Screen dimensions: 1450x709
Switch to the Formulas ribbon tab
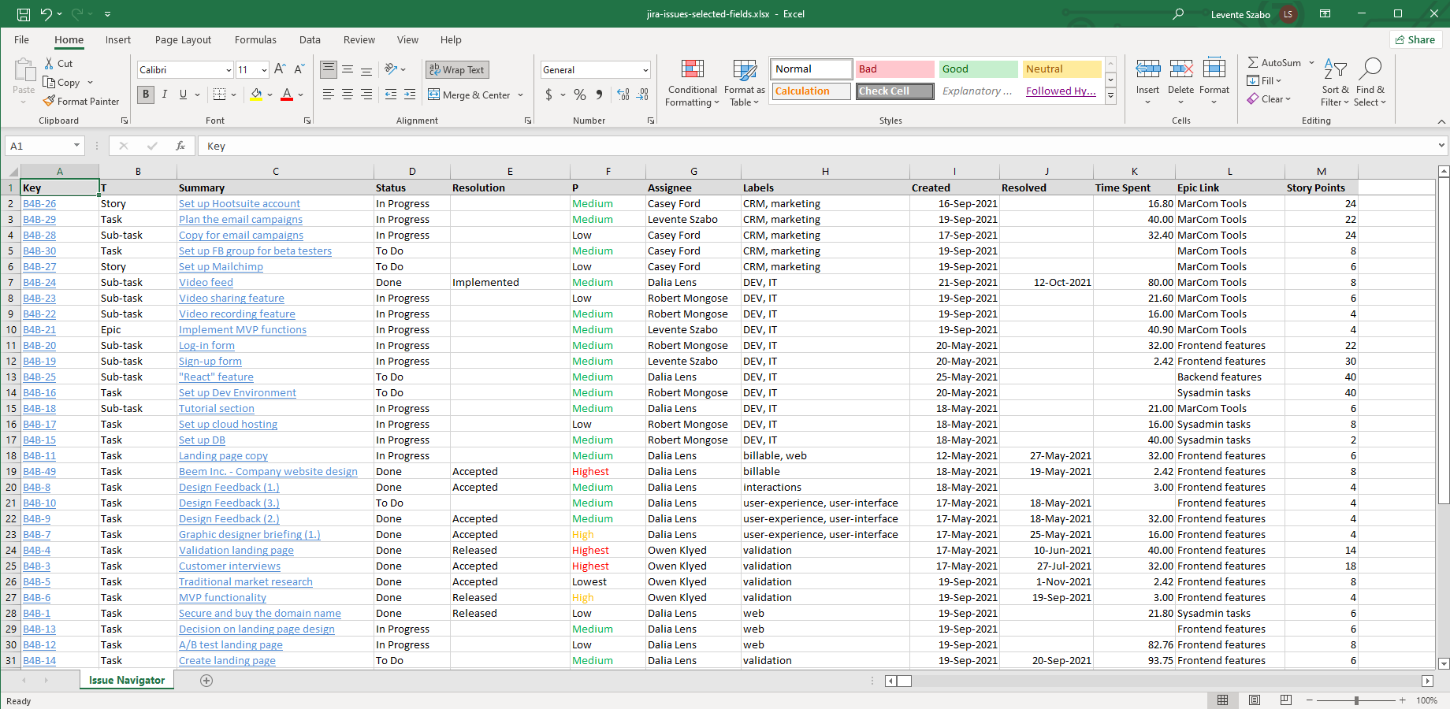255,39
